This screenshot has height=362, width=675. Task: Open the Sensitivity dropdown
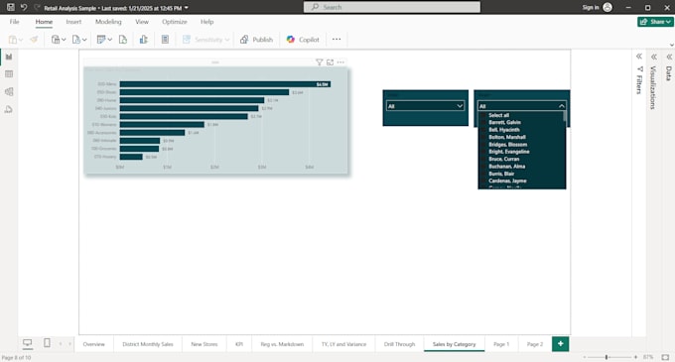click(x=205, y=40)
